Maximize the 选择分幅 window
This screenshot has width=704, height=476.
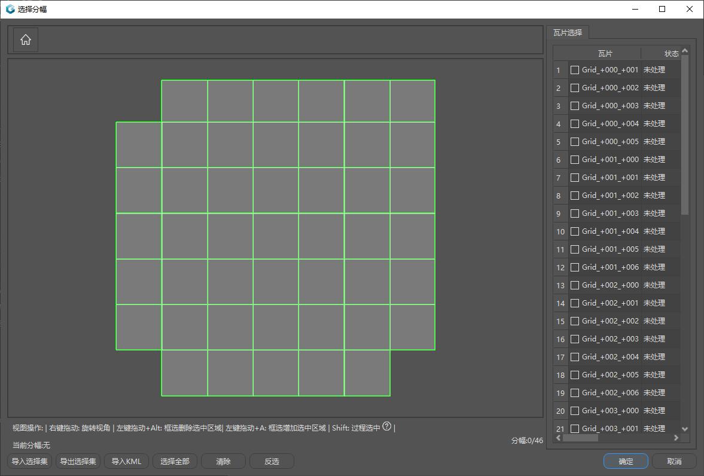pyautogui.click(x=662, y=9)
